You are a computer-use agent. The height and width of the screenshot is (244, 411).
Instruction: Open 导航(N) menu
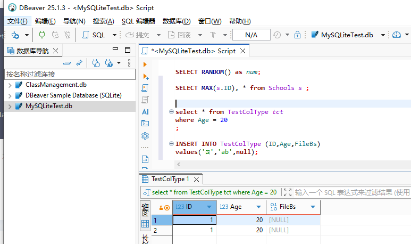click(x=74, y=21)
